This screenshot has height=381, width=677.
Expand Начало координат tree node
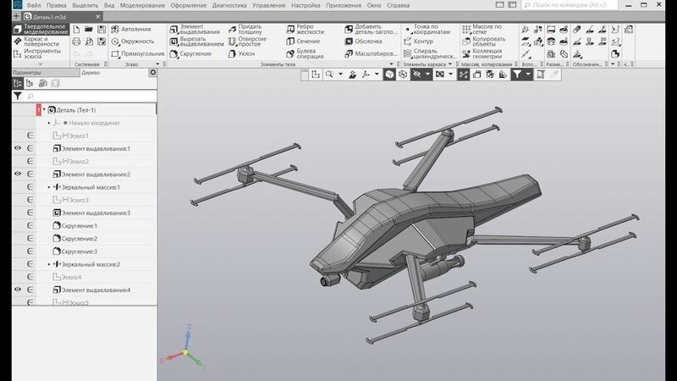point(49,123)
